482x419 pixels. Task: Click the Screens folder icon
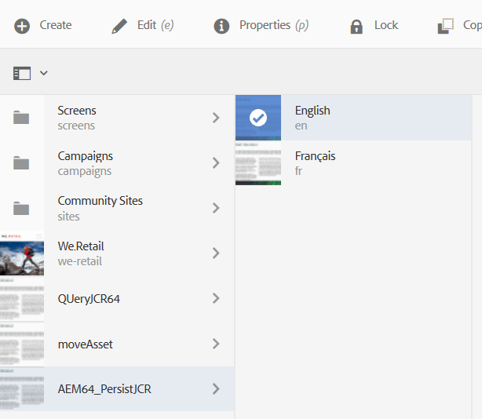21,118
